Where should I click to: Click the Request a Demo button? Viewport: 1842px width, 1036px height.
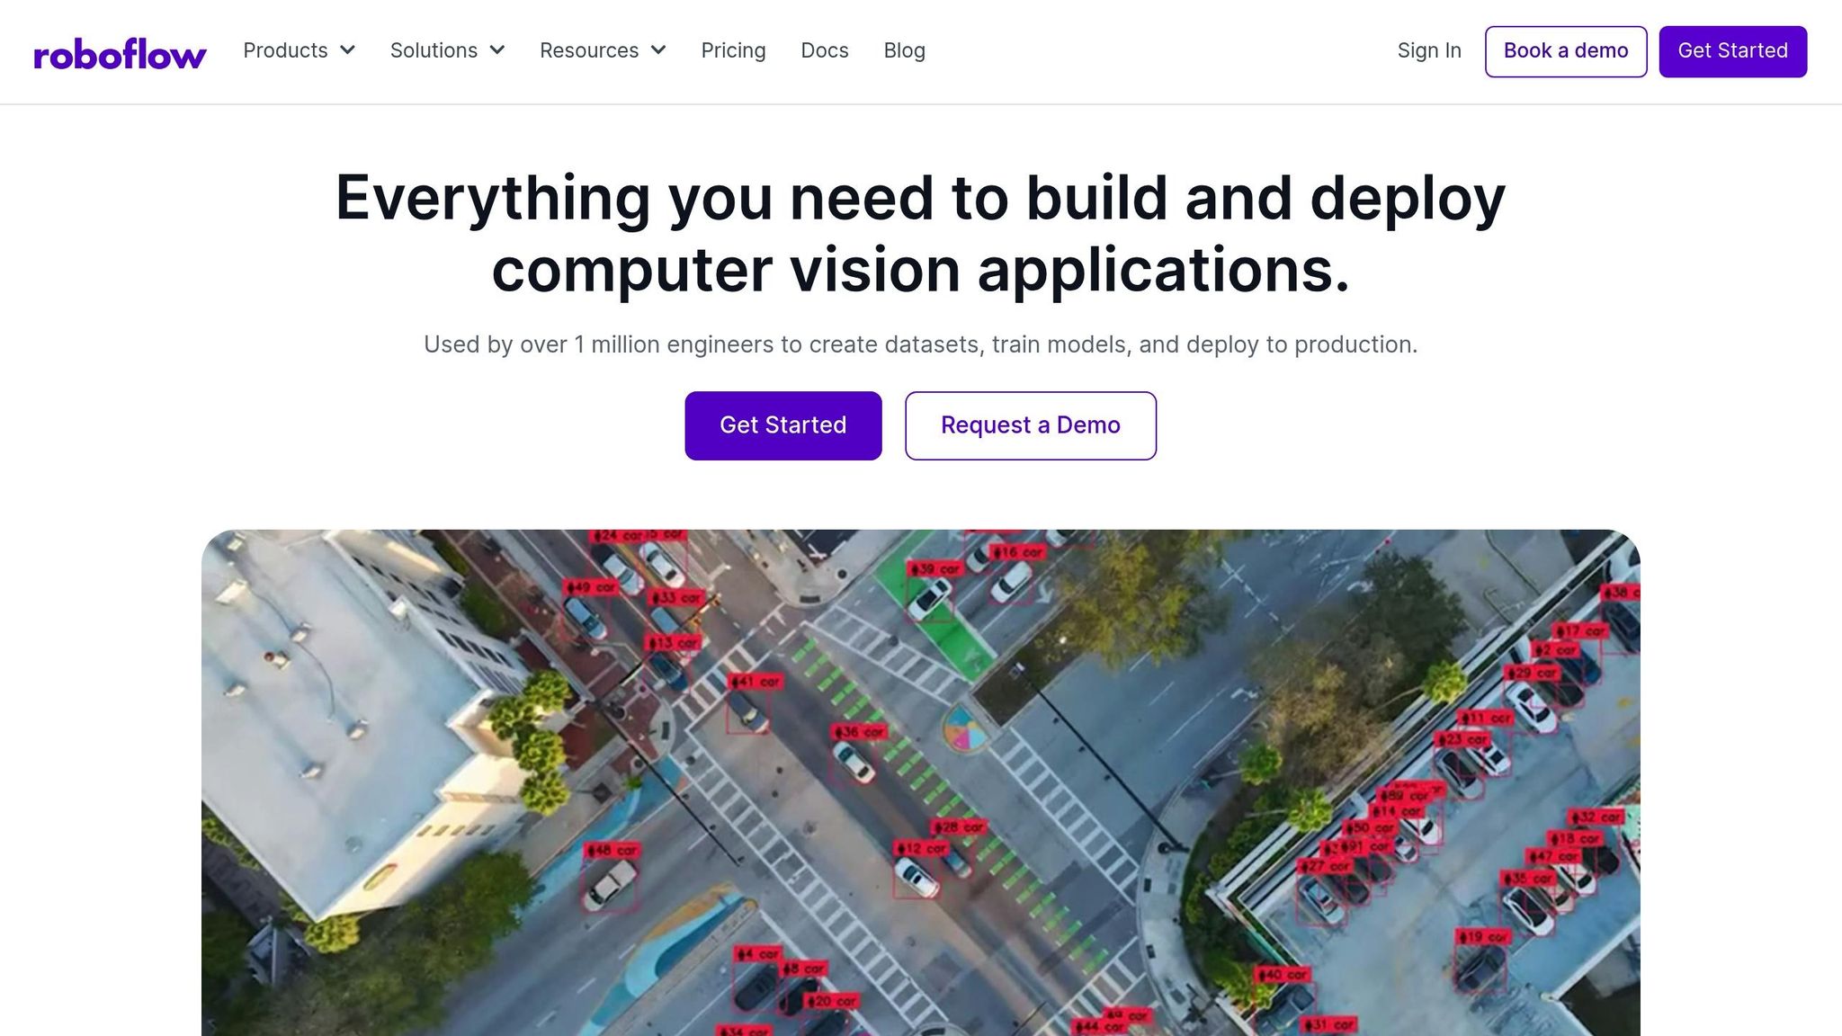[1031, 425]
